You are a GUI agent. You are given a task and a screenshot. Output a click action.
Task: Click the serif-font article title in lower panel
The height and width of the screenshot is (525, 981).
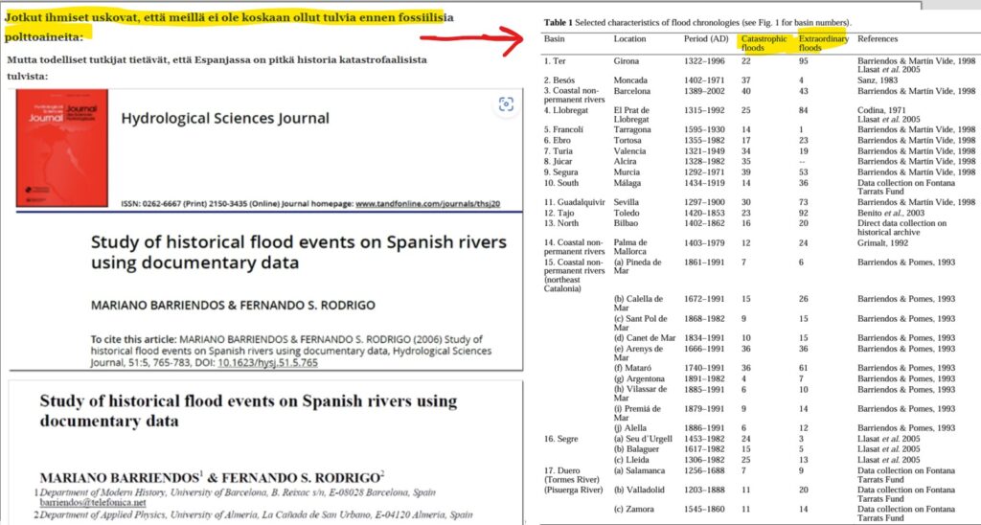248,410
